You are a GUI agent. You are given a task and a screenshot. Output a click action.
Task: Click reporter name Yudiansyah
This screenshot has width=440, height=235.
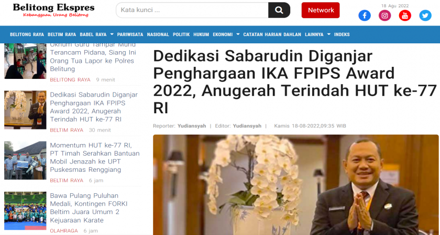tap(192, 126)
